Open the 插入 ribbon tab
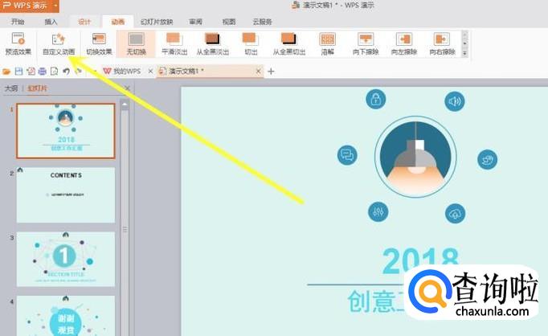The image size is (548, 336). tap(51, 22)
